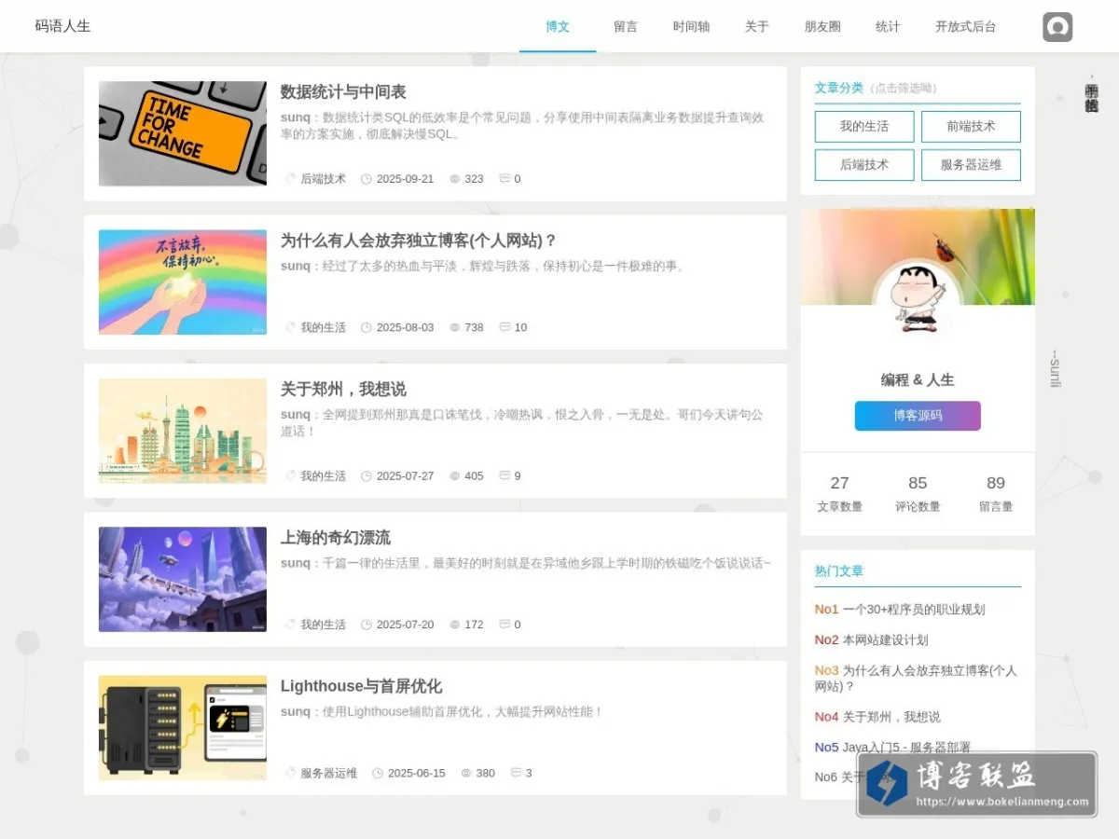The height and width of the screenshot is (839, 1119).
Task: Click Zhengzhou skyline thumbnail
Action: coord(183,431)
